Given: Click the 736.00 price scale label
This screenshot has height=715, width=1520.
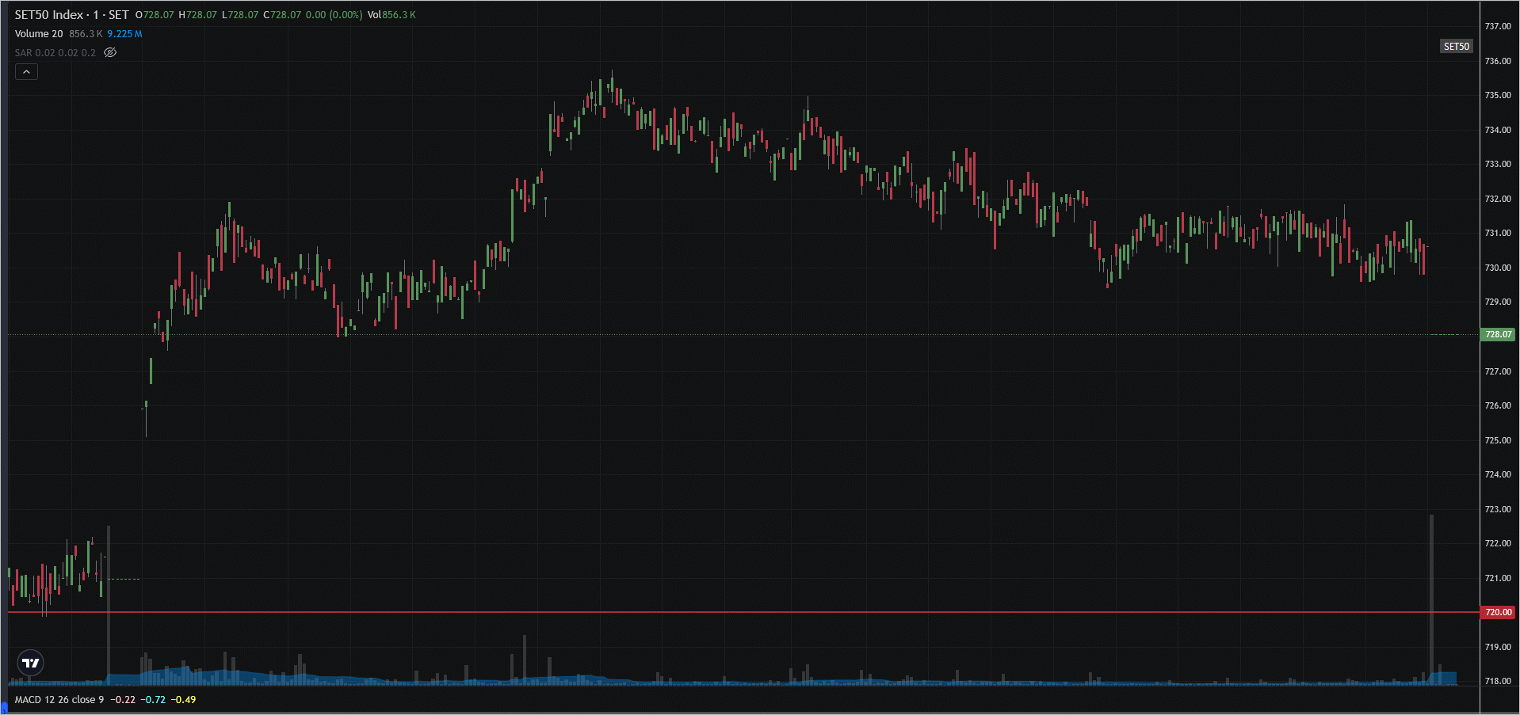Looking at the screenshot, I should coord(1498,61).
